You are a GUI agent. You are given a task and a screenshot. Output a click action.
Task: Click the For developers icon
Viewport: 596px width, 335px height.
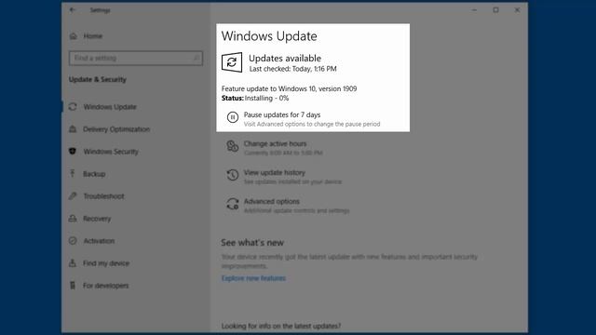point(73,286)
